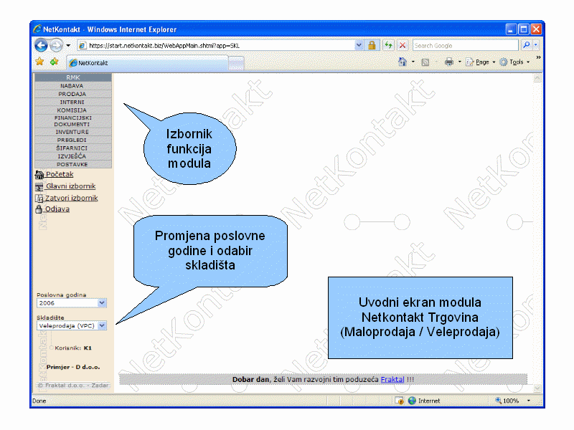Click the Početak link
The width and height of the screenshot is (574, 430).
click(x=60, y=174)
